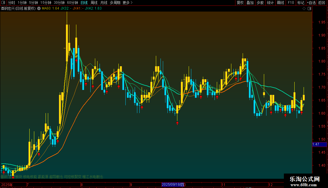Click the MA60: 1.64 indicator value
The width and height of the screenshot is (328, 188).
[x=51, y=8]
